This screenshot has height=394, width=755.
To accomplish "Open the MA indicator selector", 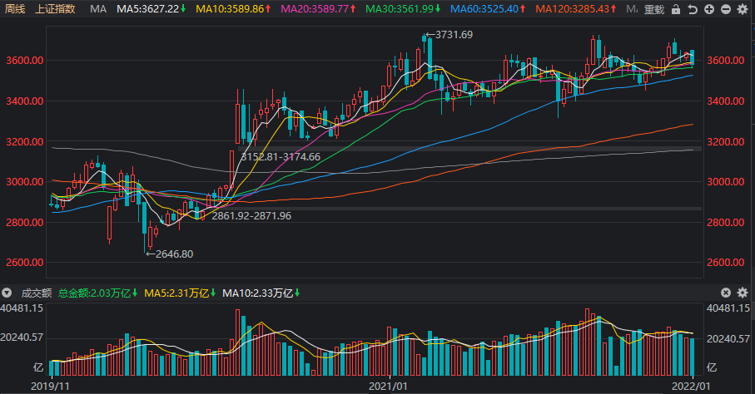I will [98, 8].
